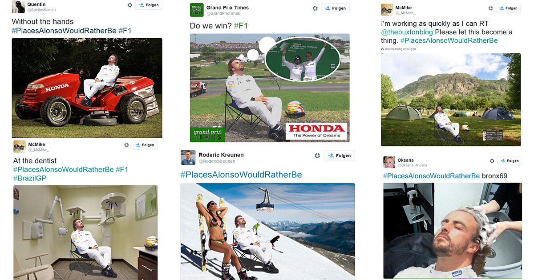This screenshot has width=534, height=280.
Task: Open the Honda lawnmower tweet image
Action: point(87,88)
